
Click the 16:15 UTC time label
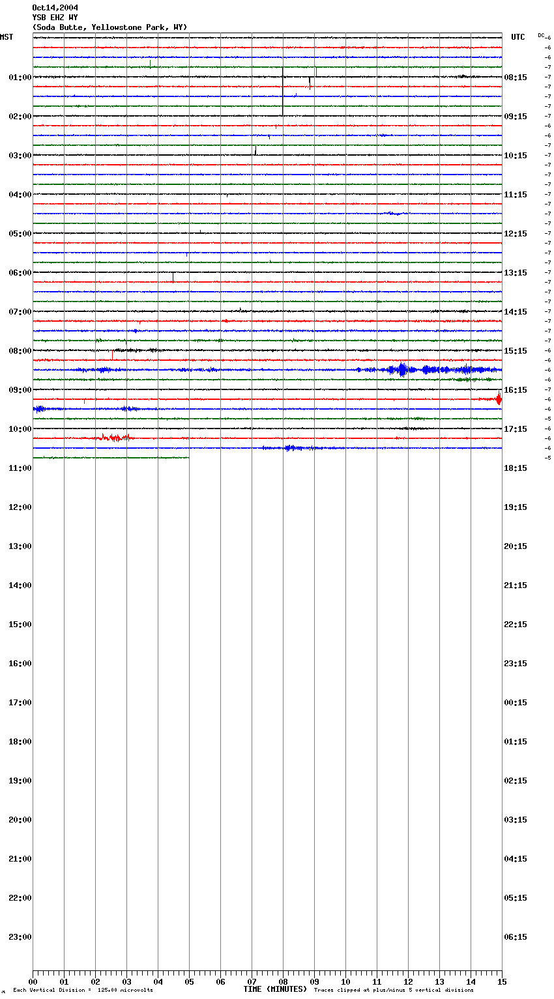coord(516,390)
